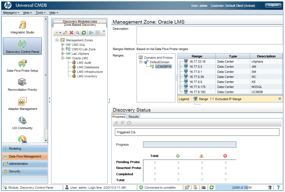285x192 pixels.
Task: Click the 245M of 392M memory bar
Action: (242, 187)
